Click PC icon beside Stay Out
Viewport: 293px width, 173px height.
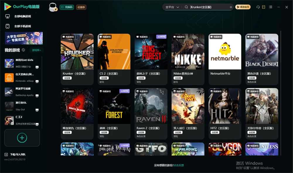(37, 110)
